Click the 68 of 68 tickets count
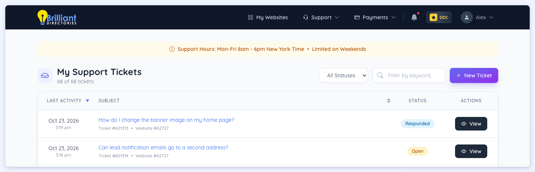The width and height of the screenshot is (535, 172). coord(75,81)
